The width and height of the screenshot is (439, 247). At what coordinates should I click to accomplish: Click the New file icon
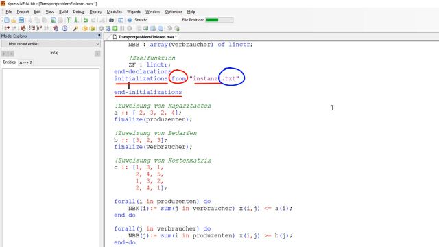(6, 20)
